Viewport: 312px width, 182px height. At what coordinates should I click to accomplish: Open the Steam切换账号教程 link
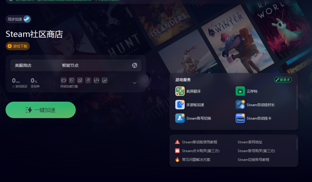coord(253,160)
